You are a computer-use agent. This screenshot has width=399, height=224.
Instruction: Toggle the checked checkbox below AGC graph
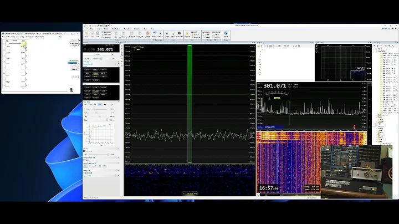84,151
